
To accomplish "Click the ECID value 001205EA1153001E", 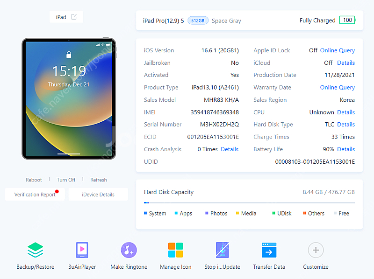I will tap(213, 137).
